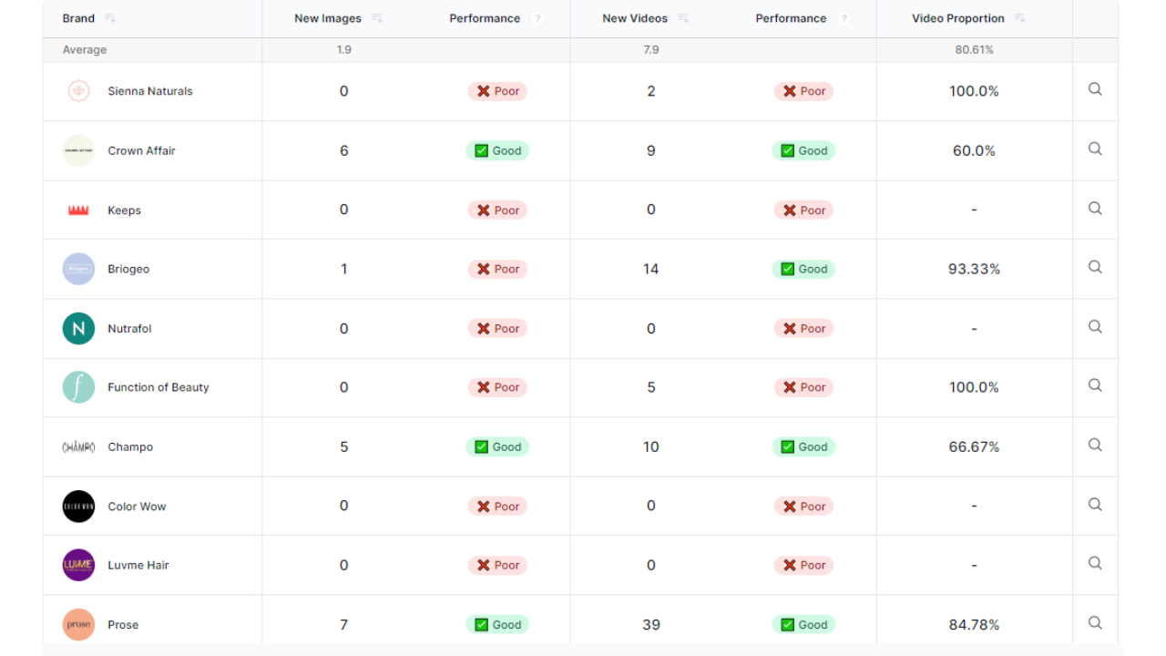Click the Nutrafol row magnifier icon
Image resolution: width=1166 pixels, height=656 pixels.
(x=1095, y=326)
